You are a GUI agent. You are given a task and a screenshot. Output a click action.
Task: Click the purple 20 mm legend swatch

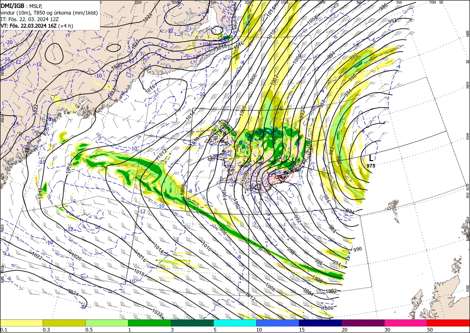(x=363, y=323)
